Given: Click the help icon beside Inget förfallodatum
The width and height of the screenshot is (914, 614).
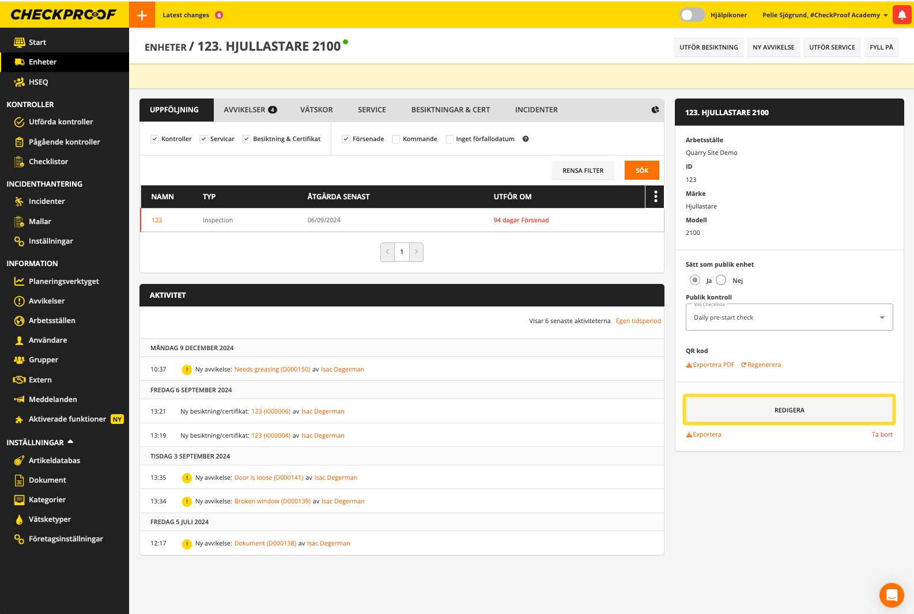Looking at the screenshot, I should pos(526,139).
